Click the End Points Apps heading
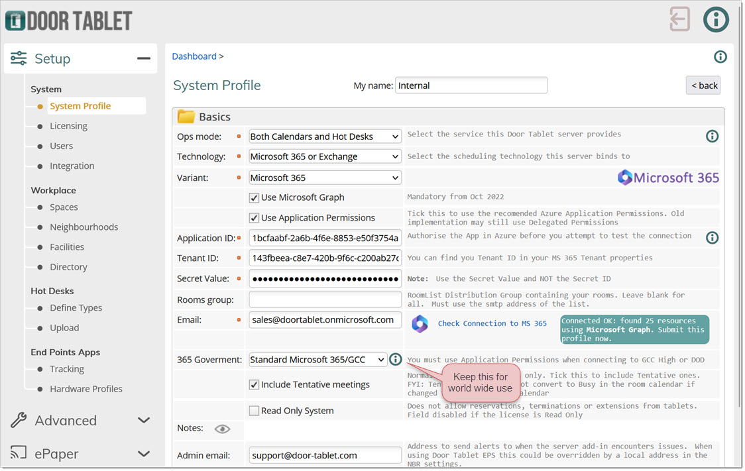This screenshot has height=471, width=745. coord(65,352)
